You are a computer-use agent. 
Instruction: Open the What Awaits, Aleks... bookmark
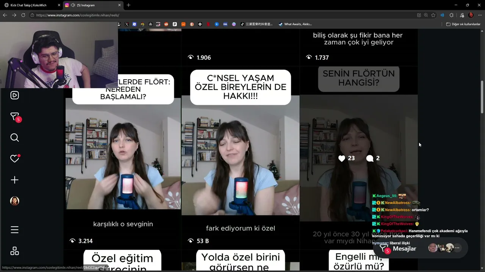295,24
